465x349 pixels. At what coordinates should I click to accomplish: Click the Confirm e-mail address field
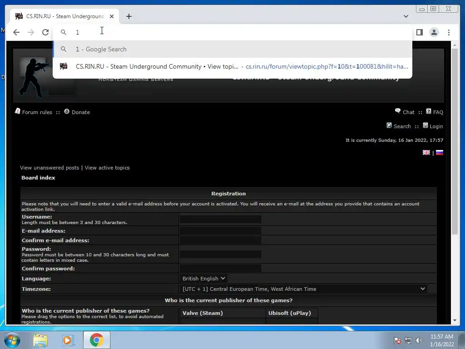220,240
